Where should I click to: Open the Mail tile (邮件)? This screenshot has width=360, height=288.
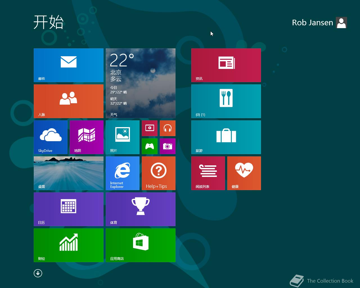(x=69, y=65)
